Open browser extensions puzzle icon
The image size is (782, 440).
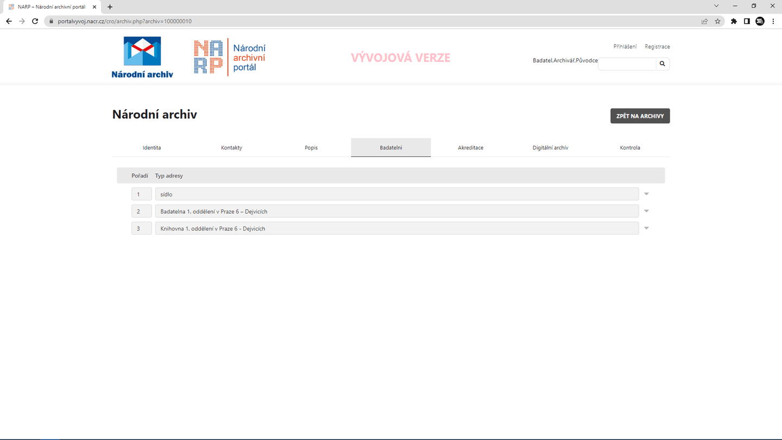[734, 21]
